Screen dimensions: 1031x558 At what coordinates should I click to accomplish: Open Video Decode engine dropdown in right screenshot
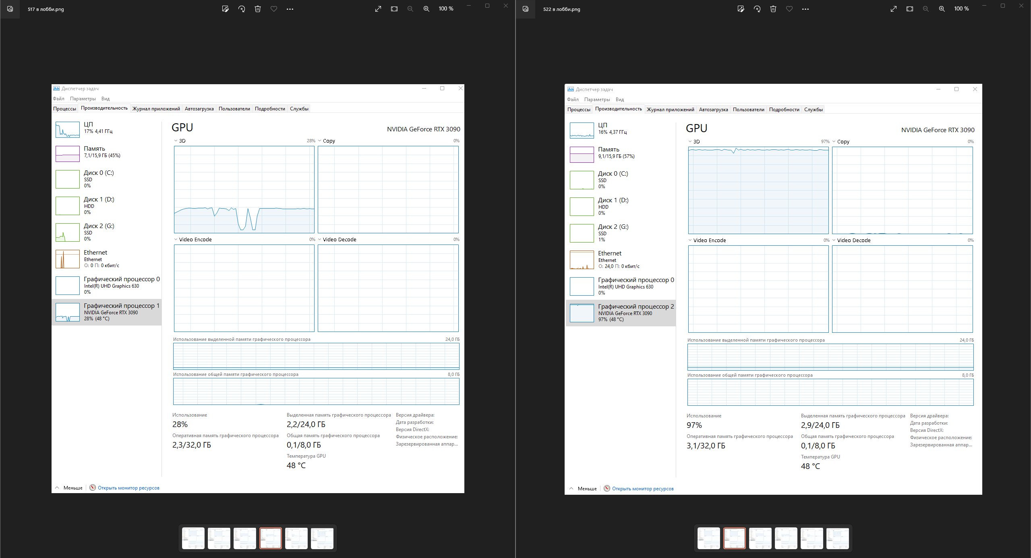point(834,240)
